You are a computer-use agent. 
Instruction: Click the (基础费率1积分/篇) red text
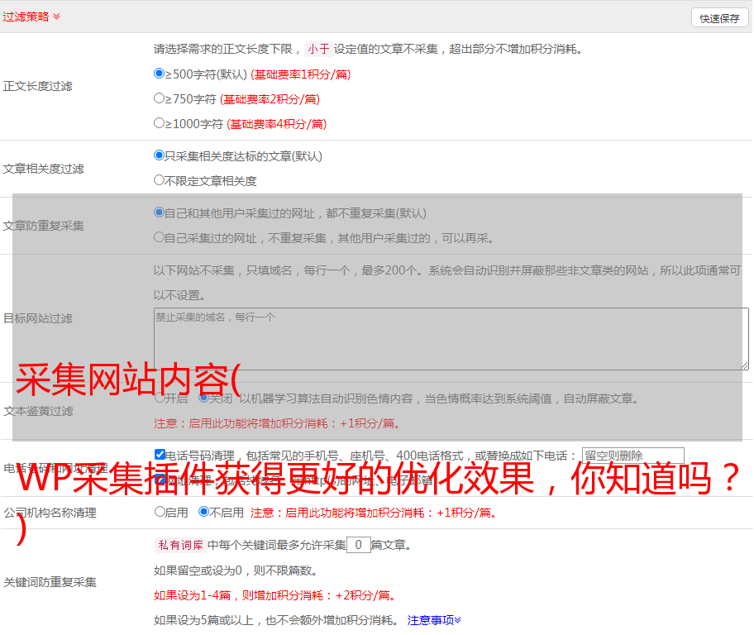[301, 74]
